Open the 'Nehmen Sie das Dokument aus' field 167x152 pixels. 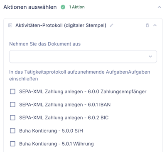click(x=83, y=56)
